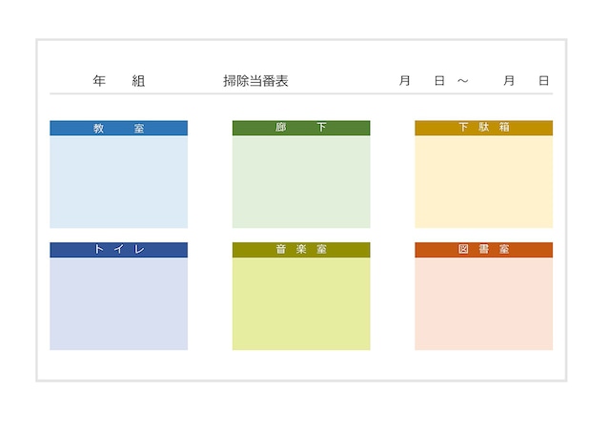The width and height of the screenshot is (610, 432).
Task: Click the 月 label after the tilde
Action: 509,81
